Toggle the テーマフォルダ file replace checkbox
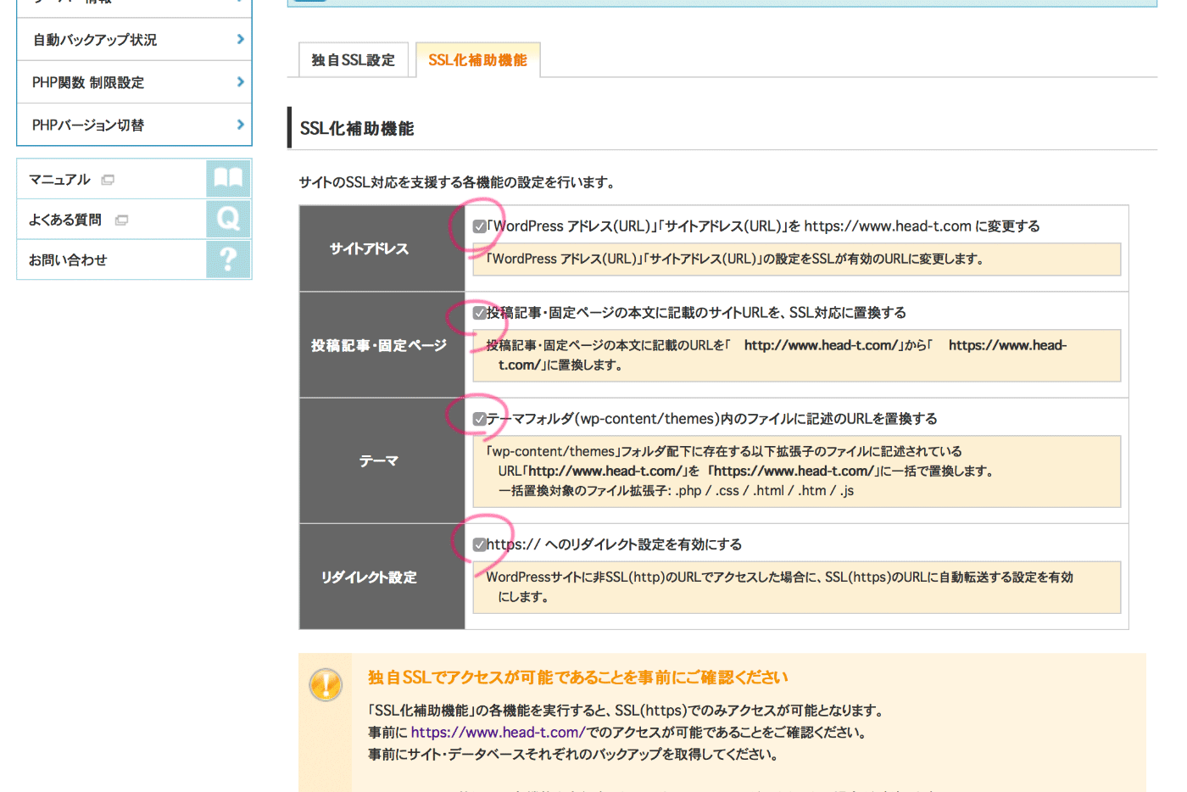The image size is (1187, 792). [479, 419]
